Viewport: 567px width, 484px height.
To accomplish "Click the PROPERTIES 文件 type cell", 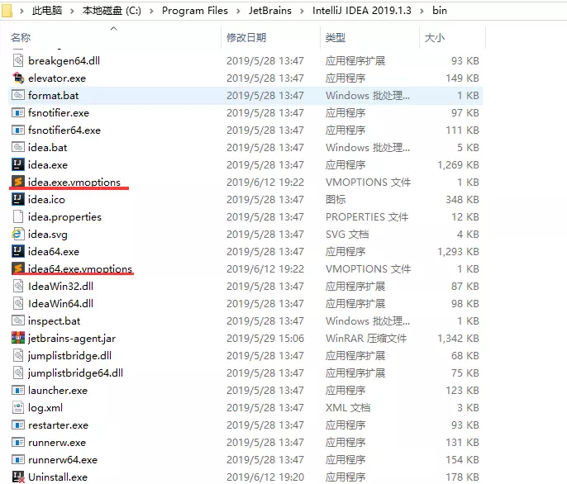I will [367, 216].
